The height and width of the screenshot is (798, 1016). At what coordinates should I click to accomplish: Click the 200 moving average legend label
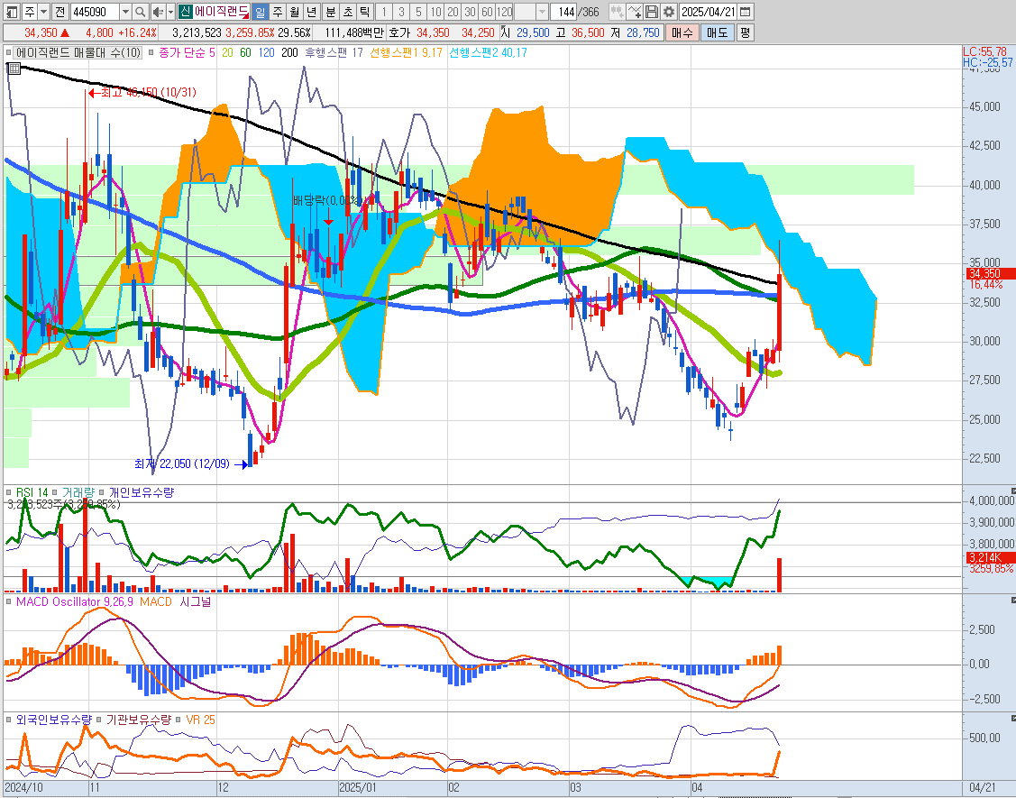click(x=289, y=52)
